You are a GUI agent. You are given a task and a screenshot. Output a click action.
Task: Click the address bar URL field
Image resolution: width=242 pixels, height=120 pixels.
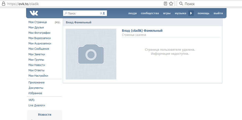click(x=85, y=4)
